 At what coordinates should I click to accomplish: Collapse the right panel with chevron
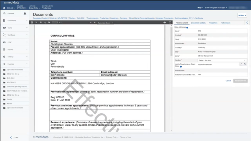click(247, 23)
